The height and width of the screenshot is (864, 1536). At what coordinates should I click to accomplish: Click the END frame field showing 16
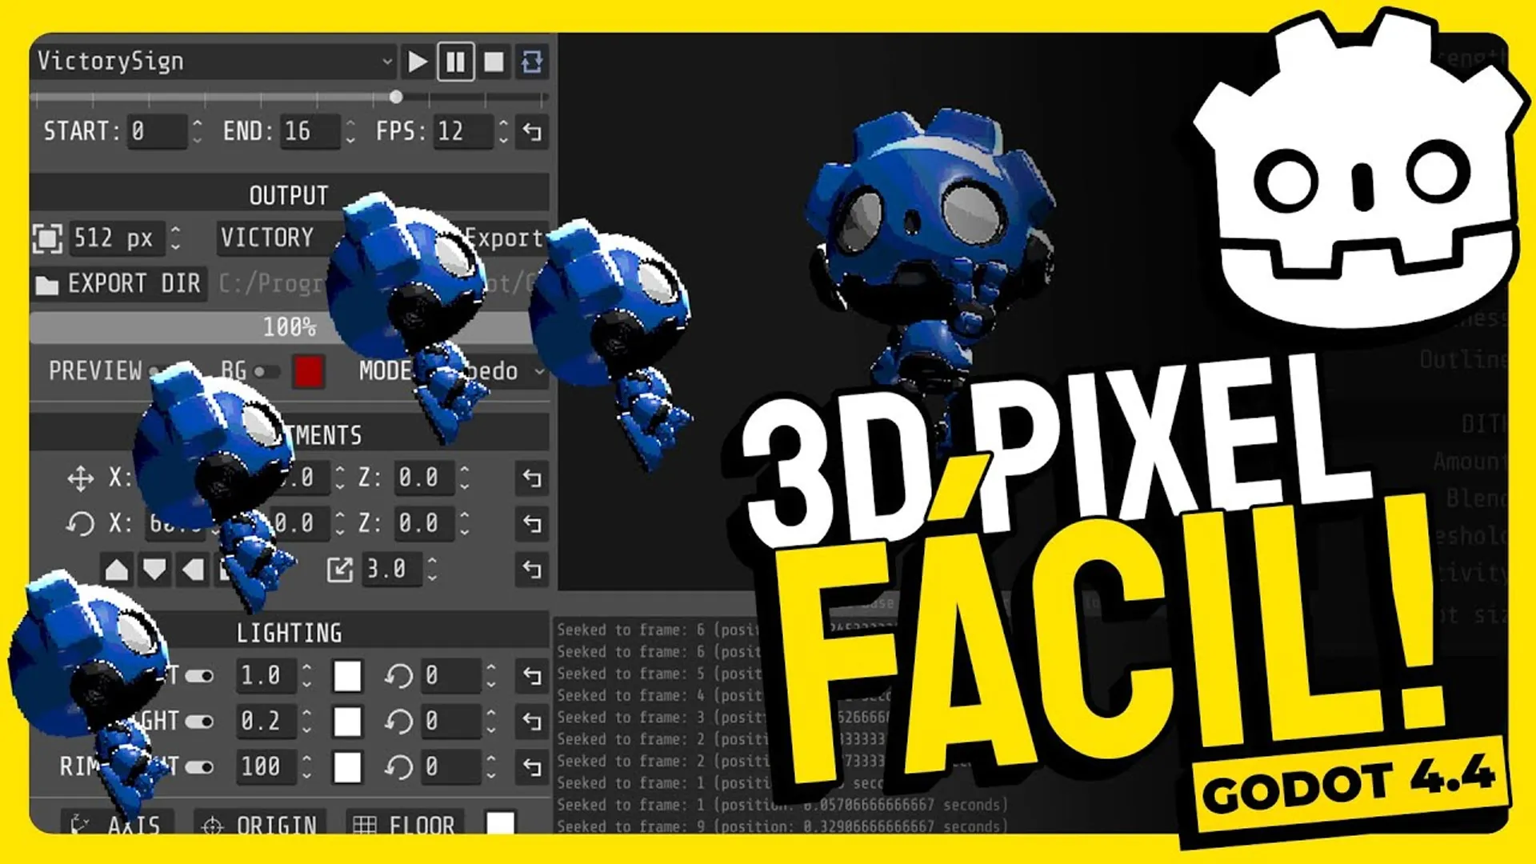(310, 131)
